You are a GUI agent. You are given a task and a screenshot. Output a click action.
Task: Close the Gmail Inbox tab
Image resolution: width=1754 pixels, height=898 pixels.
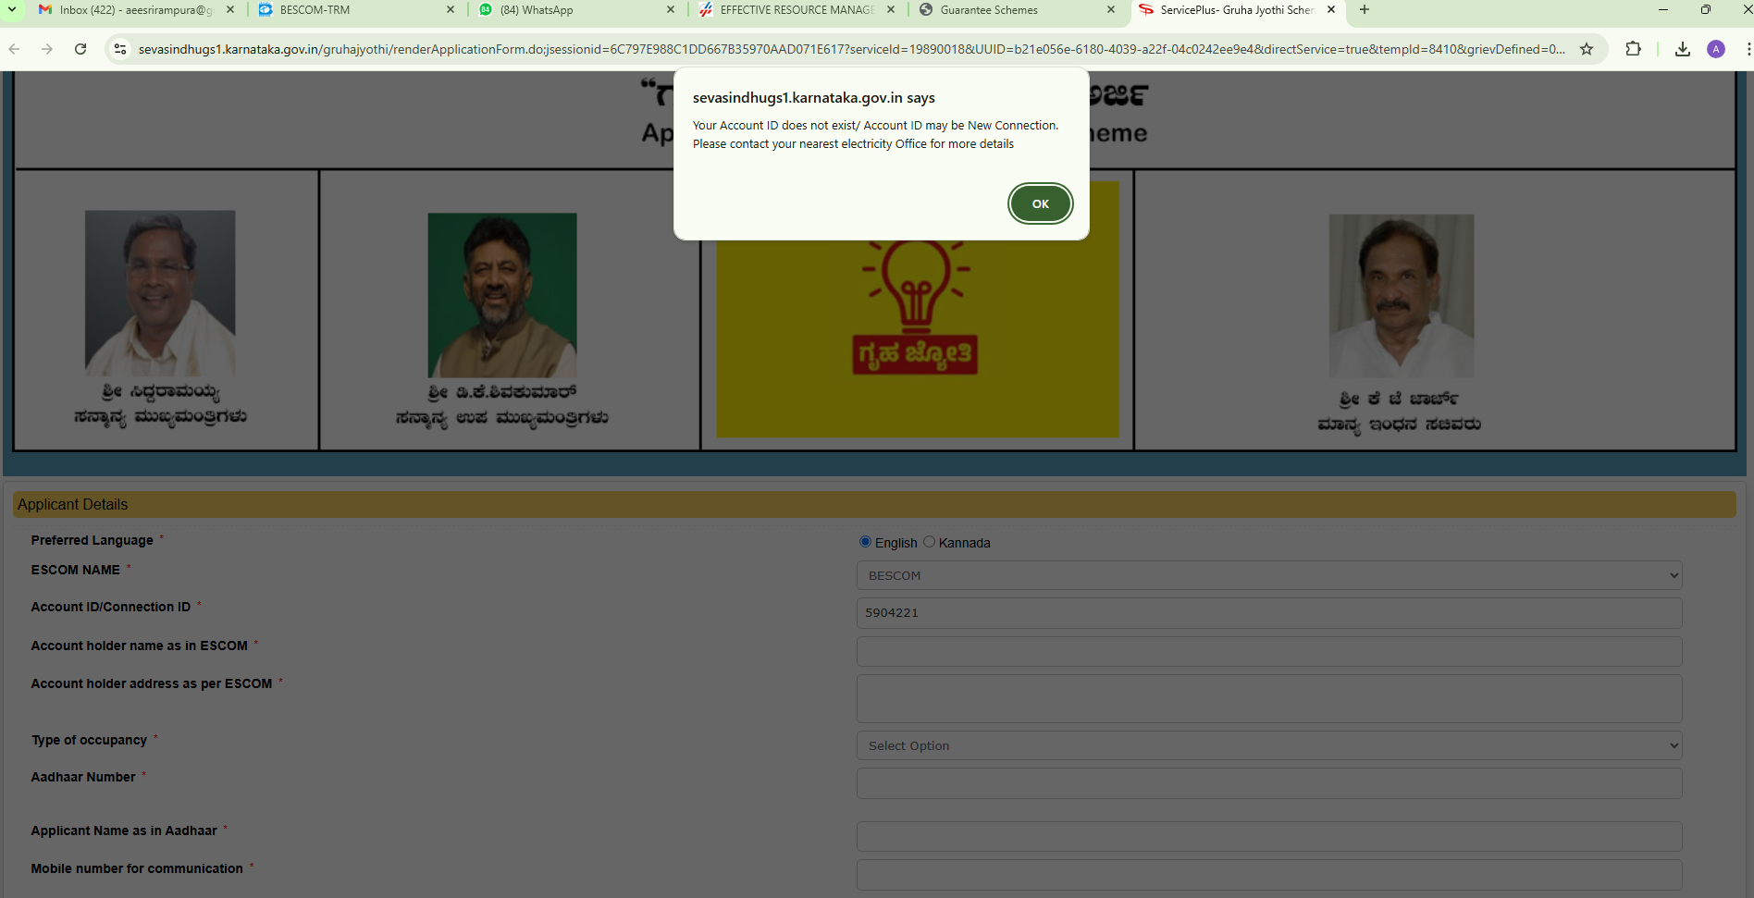[230, 10]
